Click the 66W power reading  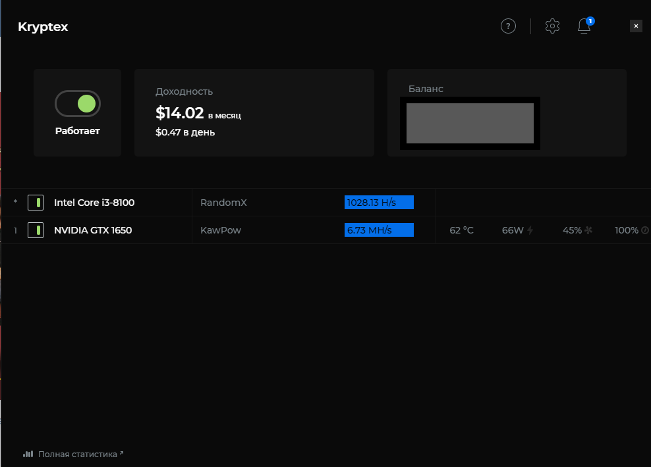pos(513,230)
